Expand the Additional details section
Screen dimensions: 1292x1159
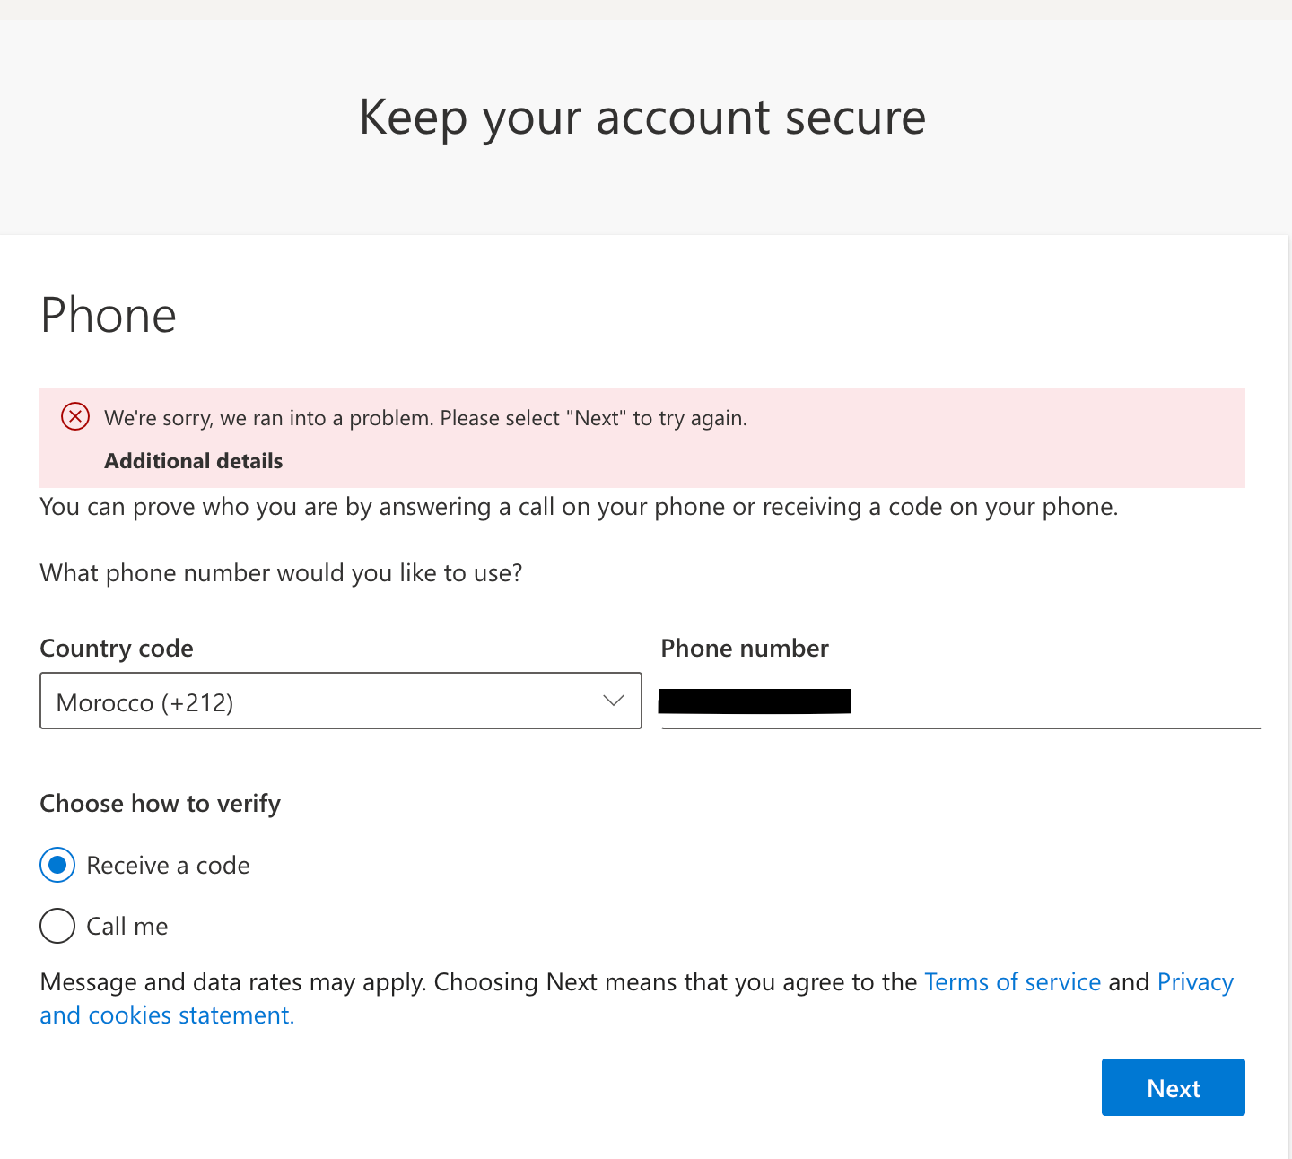(x=194, y=461)
